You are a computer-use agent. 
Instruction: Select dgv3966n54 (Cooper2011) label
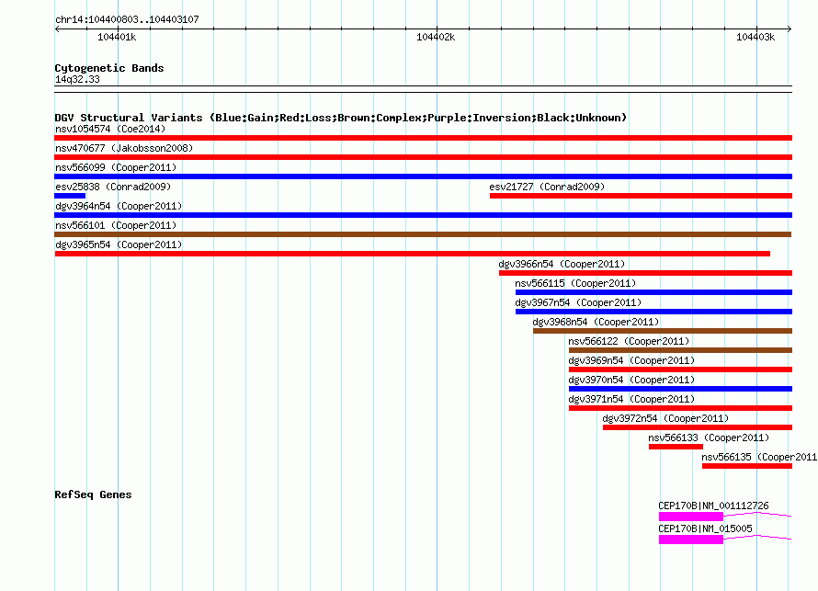[562, 264]
